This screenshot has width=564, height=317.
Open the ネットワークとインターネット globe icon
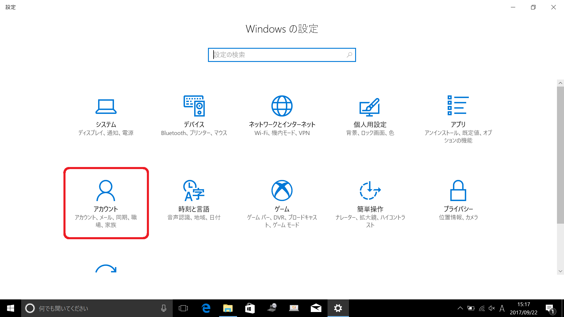point(282,106)
